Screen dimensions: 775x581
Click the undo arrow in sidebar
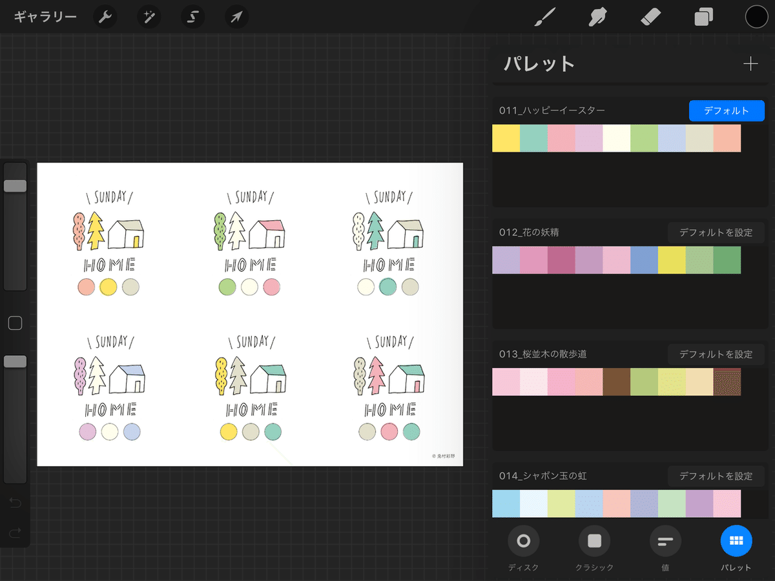point(15,502)
